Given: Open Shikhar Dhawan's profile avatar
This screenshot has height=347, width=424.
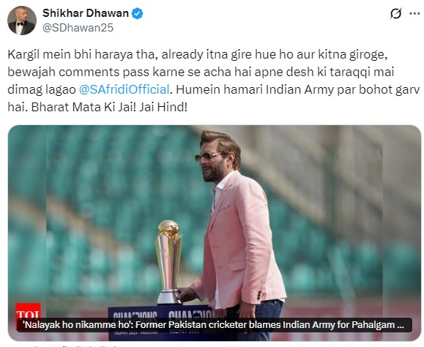Looking at the screenshot, I should (22, 20).
